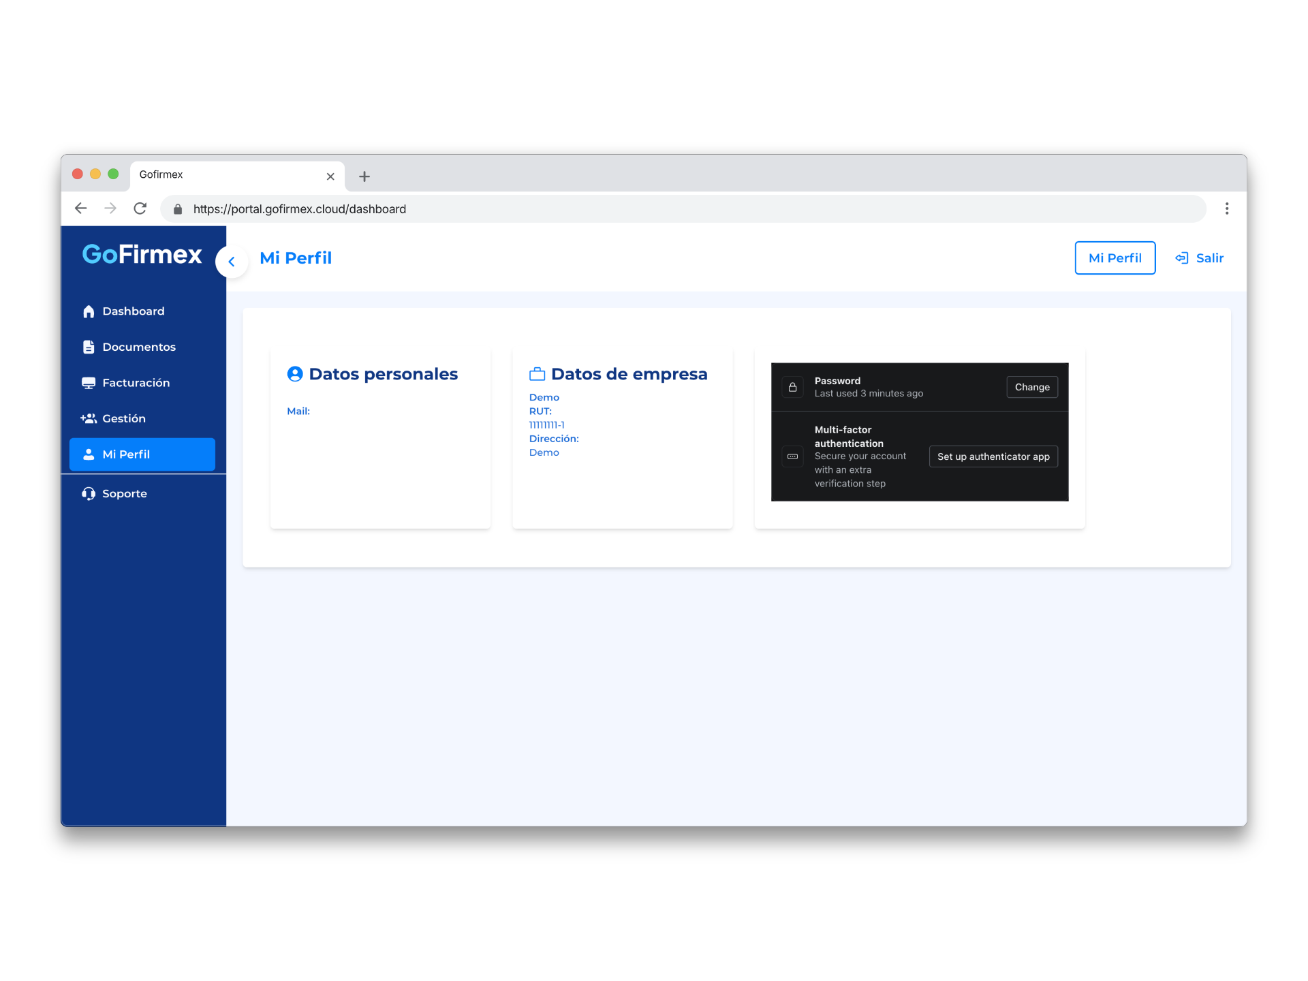Click the Facturación billing icon

(x=89, y=383)
